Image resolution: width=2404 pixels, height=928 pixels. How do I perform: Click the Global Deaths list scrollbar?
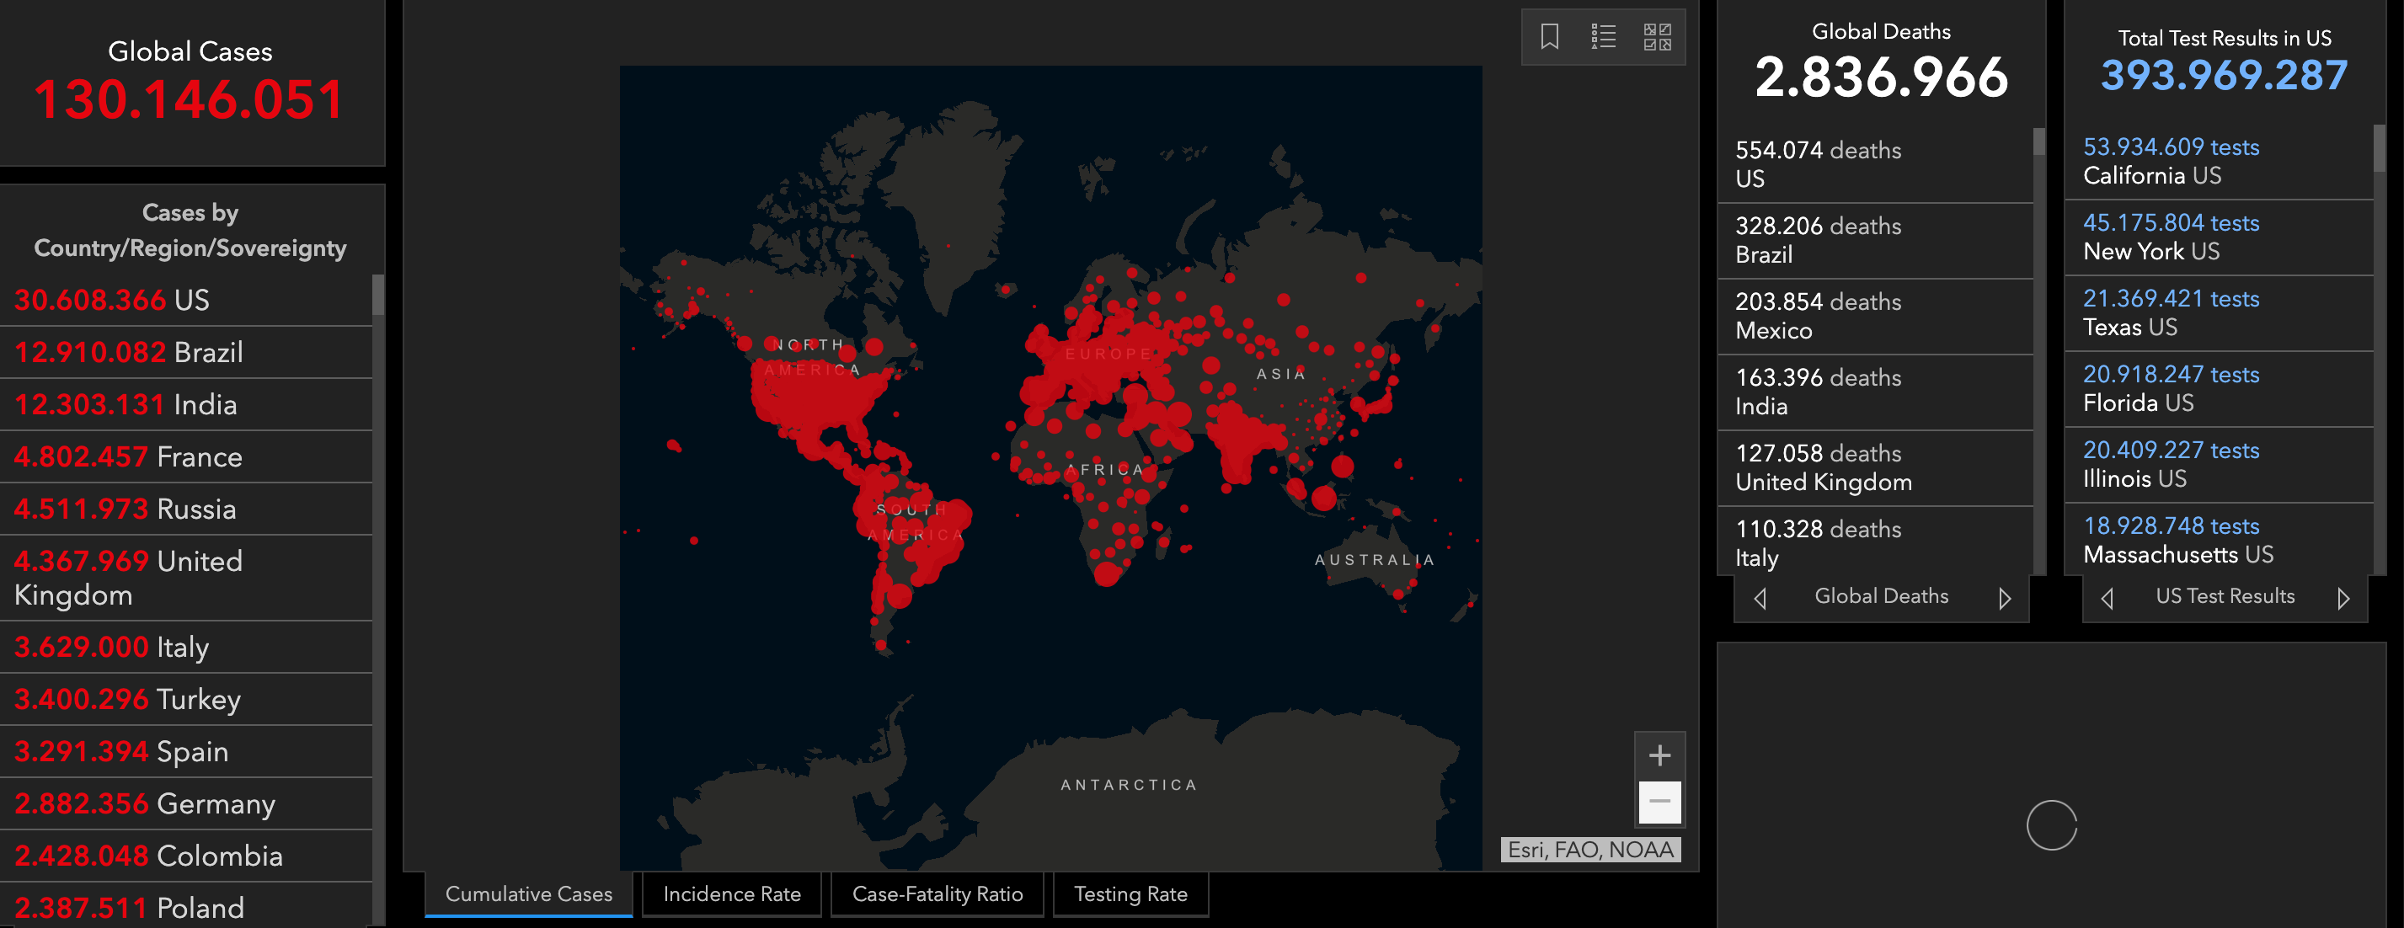tap(2039, 141)
